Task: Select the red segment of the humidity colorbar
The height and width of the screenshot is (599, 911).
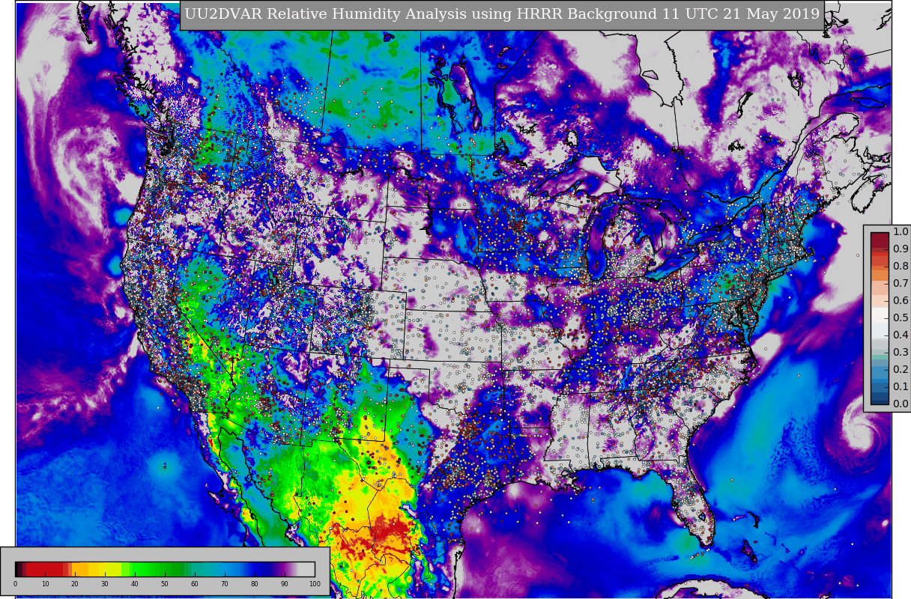Action: (x=45, y=569)
